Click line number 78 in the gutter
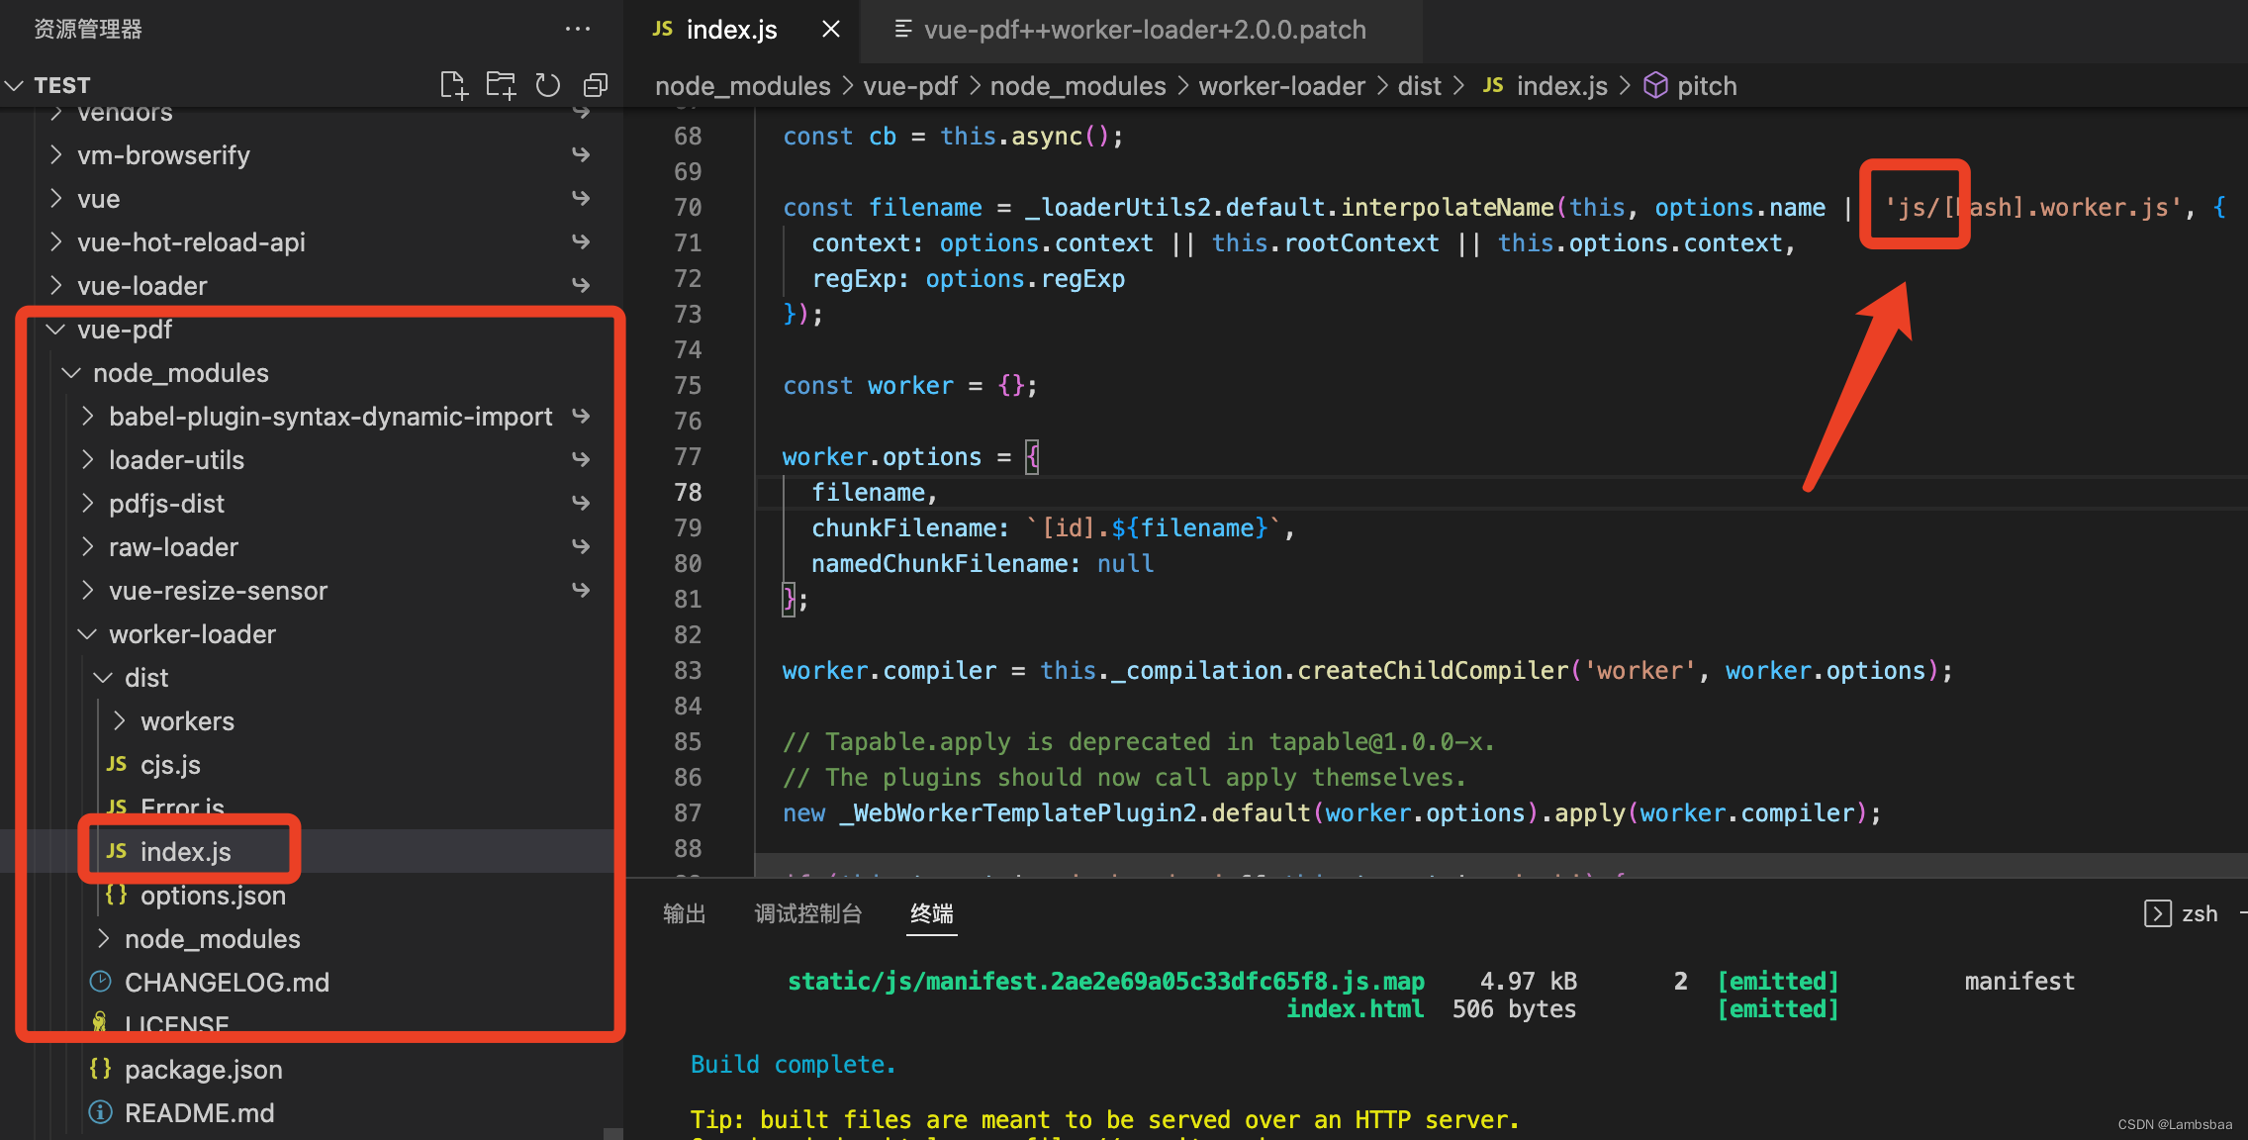Image resolution: width=2248 pixels, height=1140 pixels. 688,492
